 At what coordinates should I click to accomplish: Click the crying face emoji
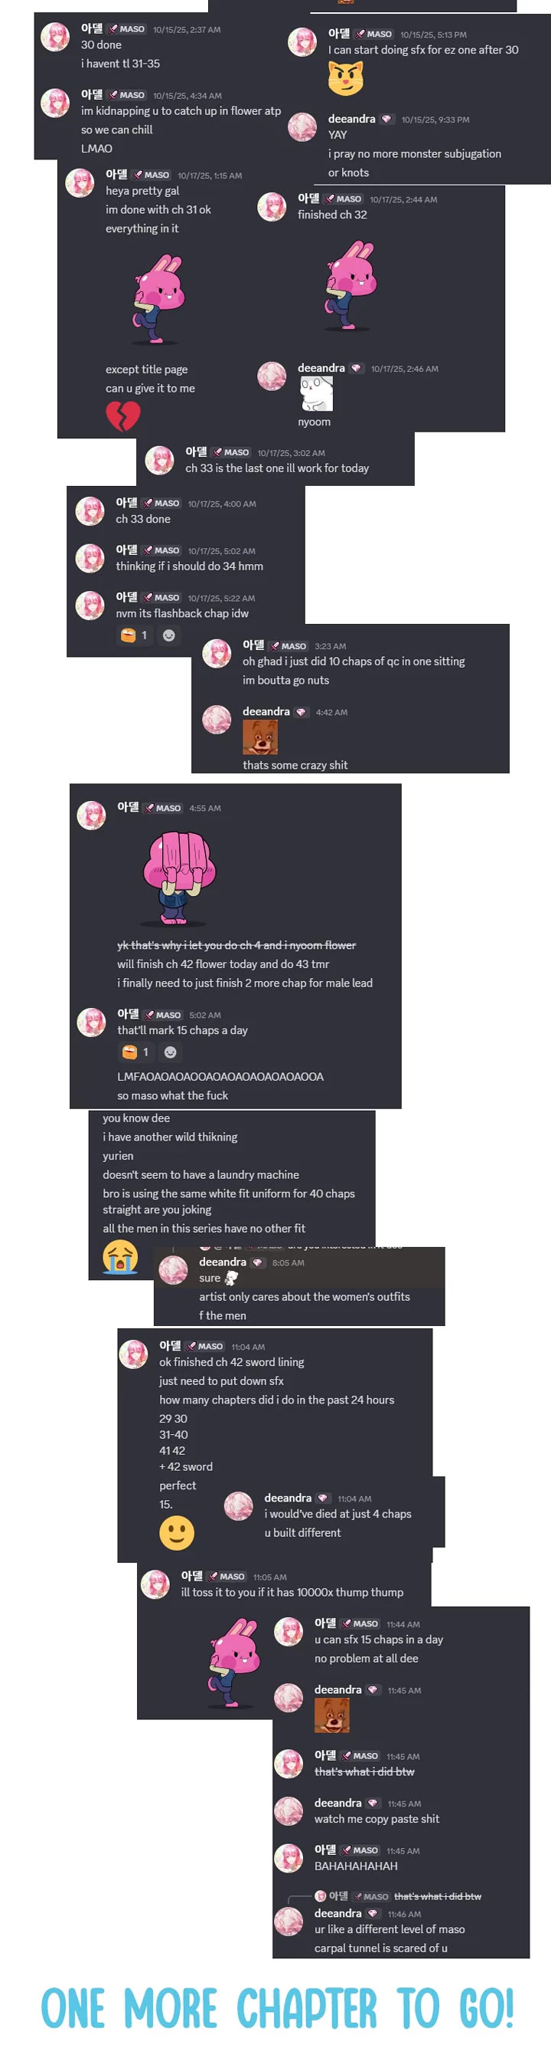click(120, 1257)
